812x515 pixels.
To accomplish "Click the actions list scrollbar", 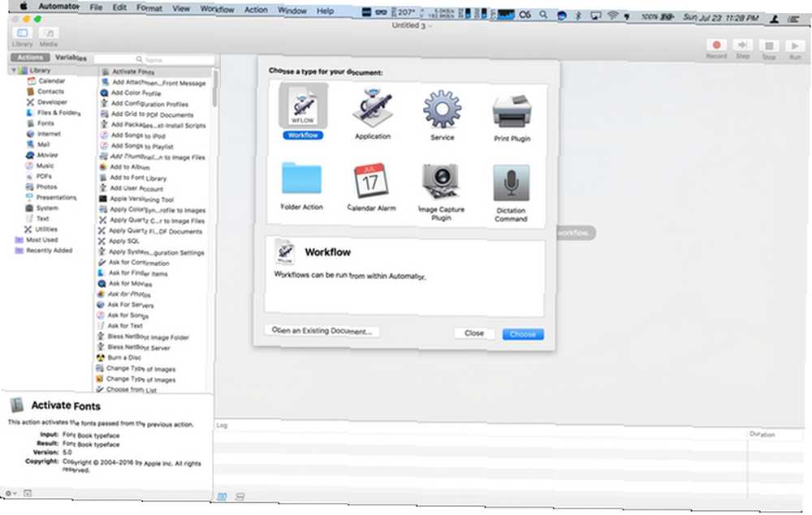I will (215, 88).
